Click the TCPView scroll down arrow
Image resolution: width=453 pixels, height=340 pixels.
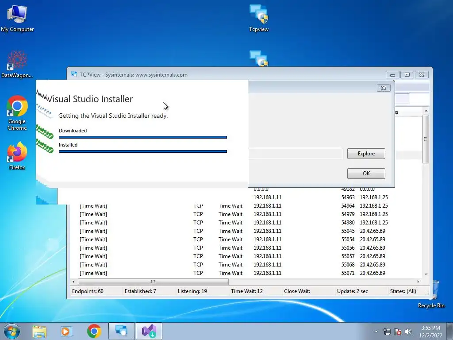[426, 274]
